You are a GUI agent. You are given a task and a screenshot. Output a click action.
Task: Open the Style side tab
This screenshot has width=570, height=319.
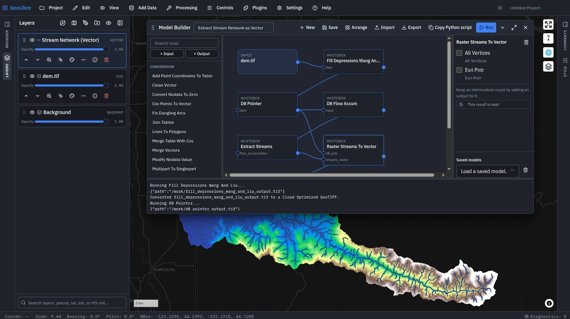pos(565,68)
